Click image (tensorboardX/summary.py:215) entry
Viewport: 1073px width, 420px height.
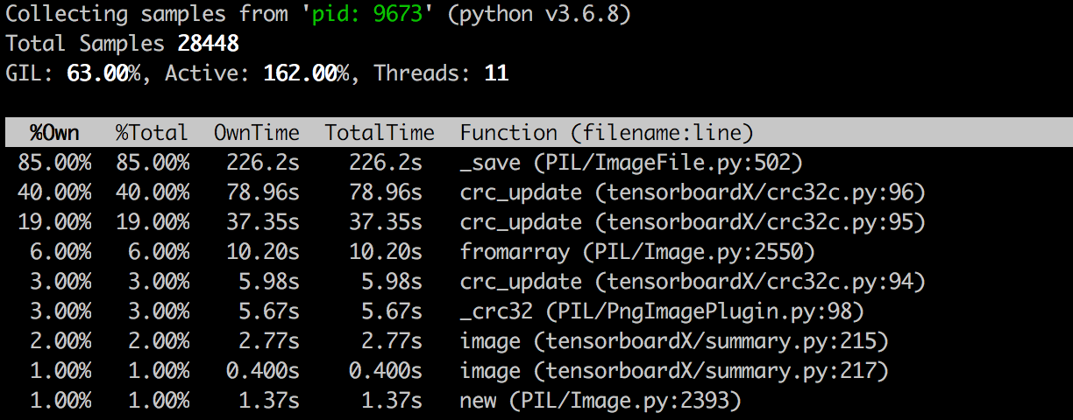(674, 341)
